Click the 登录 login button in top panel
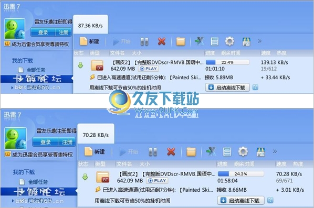Image resolution: width=314 pixels, height=208 pixels. [x=43, y=32]
